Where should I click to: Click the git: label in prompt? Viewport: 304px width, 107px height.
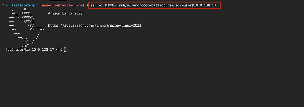click(36, 5)
